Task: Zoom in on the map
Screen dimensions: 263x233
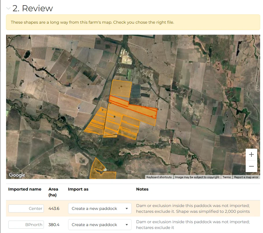Action: pos(251,154)
